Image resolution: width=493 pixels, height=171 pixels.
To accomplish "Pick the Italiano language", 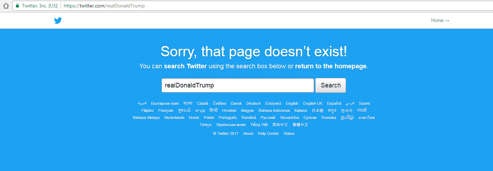I will [x=301, y=110].
